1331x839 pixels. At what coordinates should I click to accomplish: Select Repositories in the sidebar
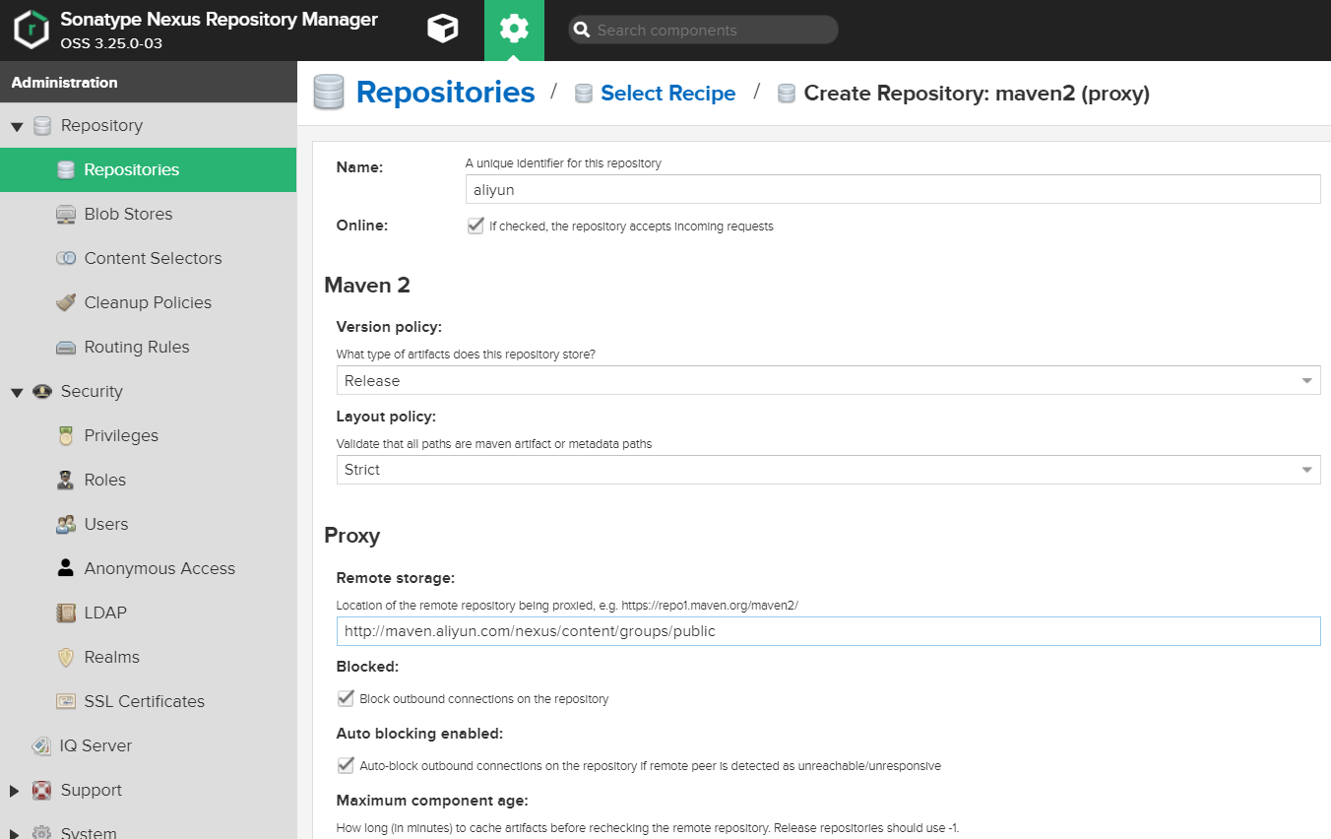point(148,169)
